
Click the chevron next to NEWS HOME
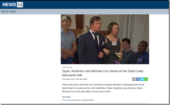(x=18, y=12)
